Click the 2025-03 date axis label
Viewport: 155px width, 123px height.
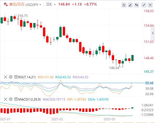109,119
